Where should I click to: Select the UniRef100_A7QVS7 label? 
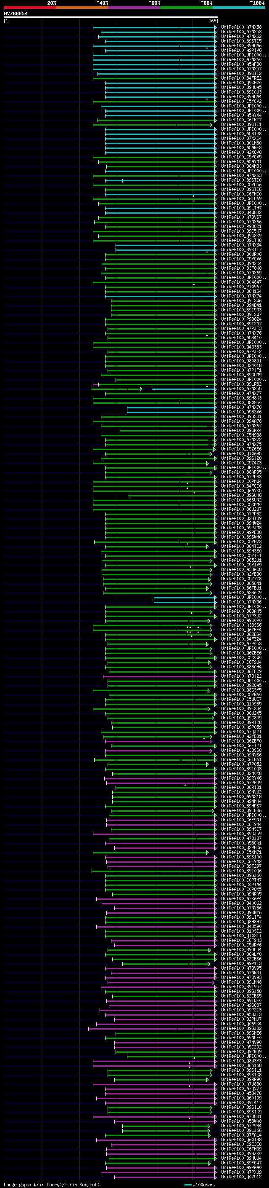pyautogui.click(x=241, y=217)
